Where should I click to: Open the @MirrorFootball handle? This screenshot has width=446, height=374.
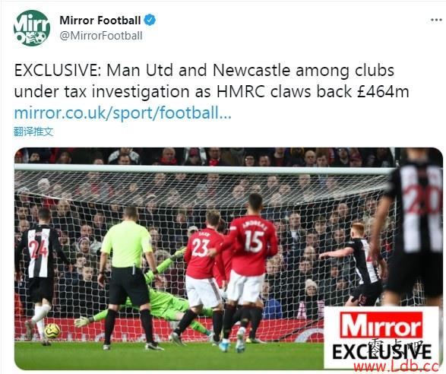(x=101, y=36)
